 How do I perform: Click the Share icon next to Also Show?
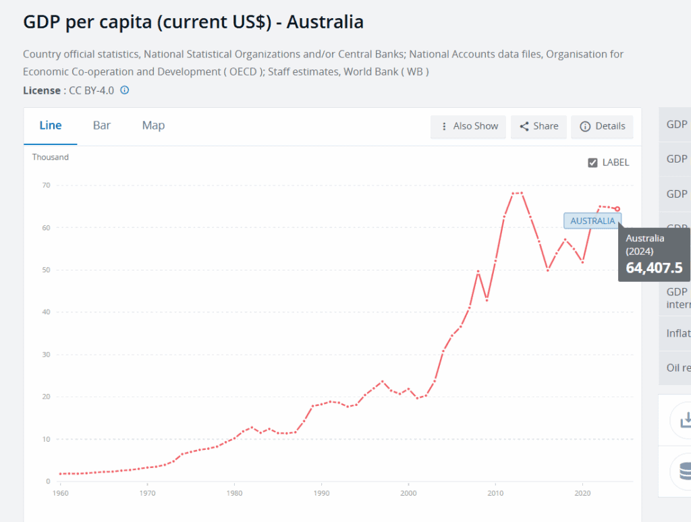pyautogui.click(x=523, y=126)
